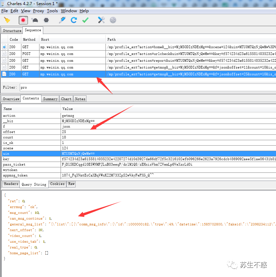Click the blue Repeat request icon

(x=74, y=20)
